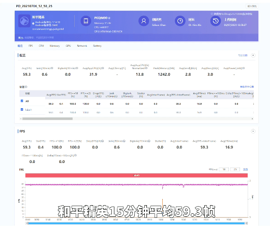Collapse the overview section chevron
This screenshot has width=270, height=230.
point(253,55)
